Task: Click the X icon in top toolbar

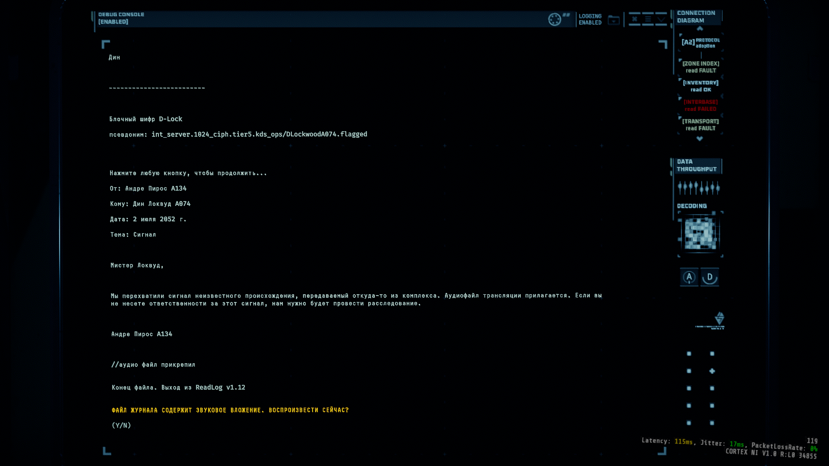Action: click(x=634, y=19)
